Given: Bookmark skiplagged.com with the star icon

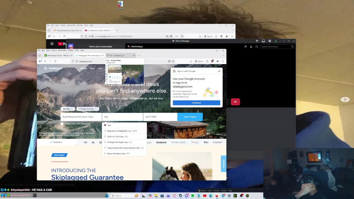Looking at the screenshot, I should coord(173,61).
